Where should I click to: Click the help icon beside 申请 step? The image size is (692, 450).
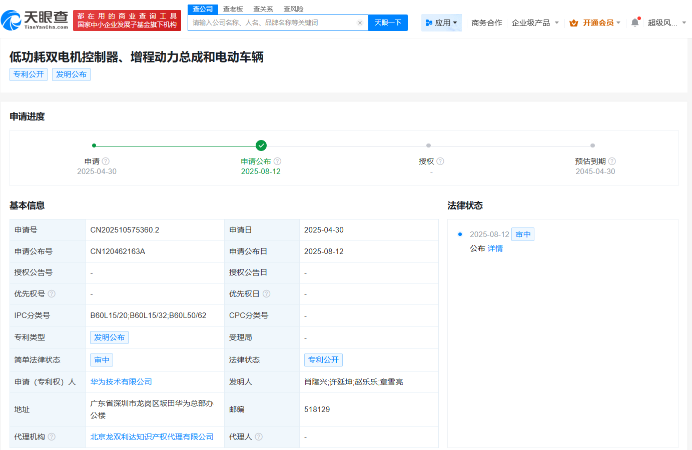pos(106,161)
